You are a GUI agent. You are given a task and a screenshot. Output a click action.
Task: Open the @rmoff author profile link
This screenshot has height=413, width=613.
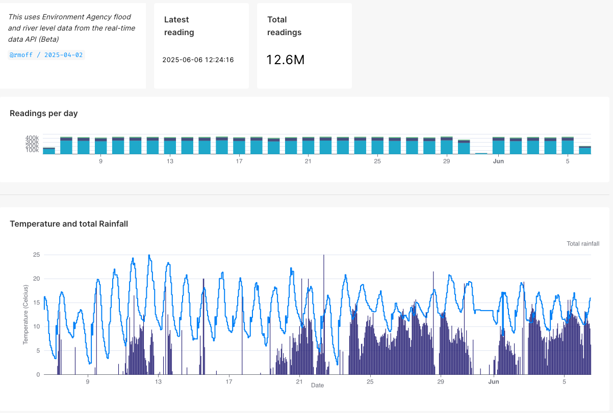click(x=21, y=54)
